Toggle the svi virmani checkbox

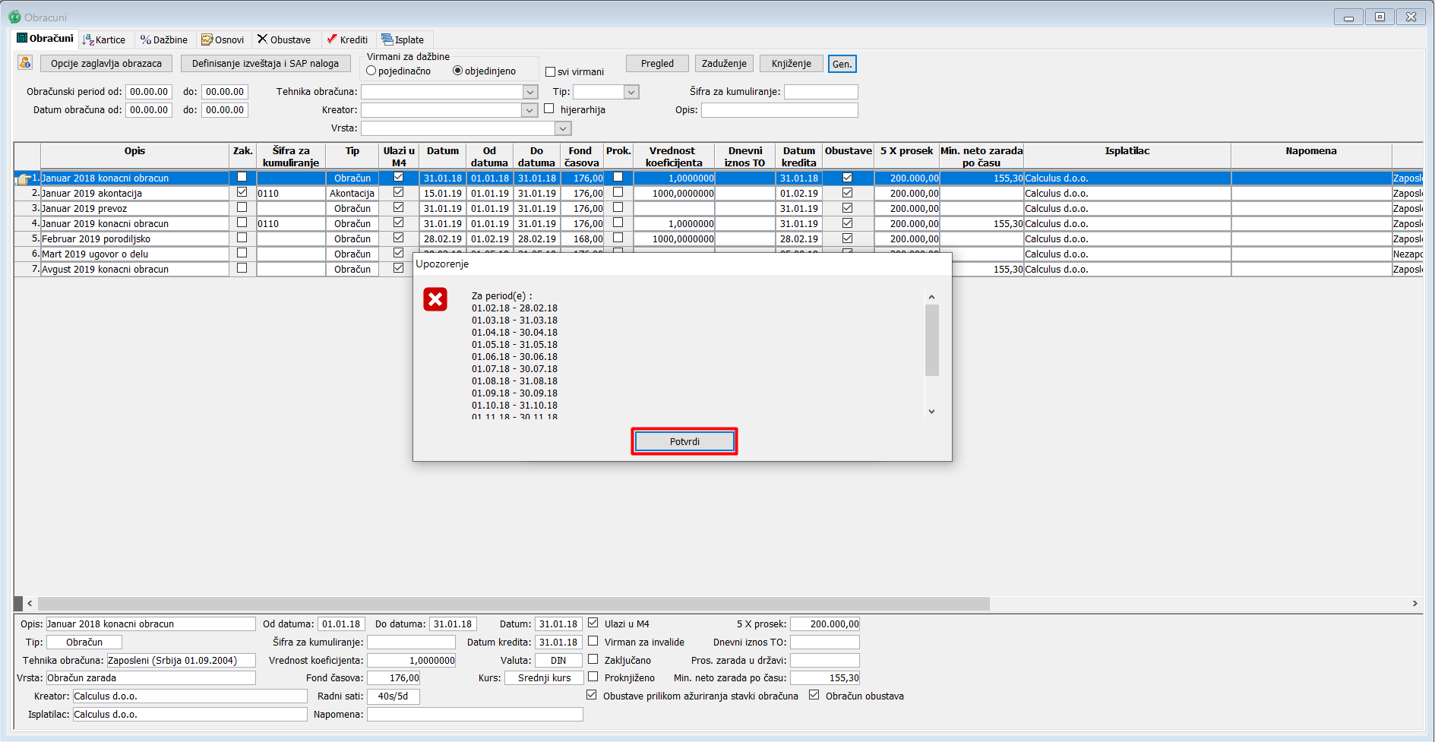[551, 72]
